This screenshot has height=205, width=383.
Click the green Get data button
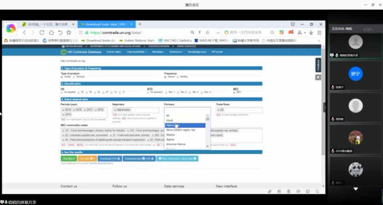click(x=69, y=159)
